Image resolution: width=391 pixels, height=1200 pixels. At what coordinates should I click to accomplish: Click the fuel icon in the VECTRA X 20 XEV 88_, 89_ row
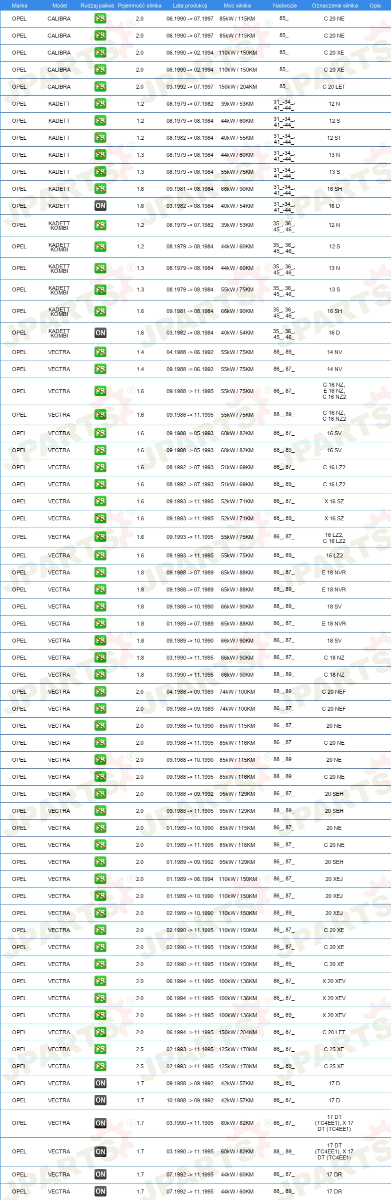pyautogui.click(x=100, y=1015)
